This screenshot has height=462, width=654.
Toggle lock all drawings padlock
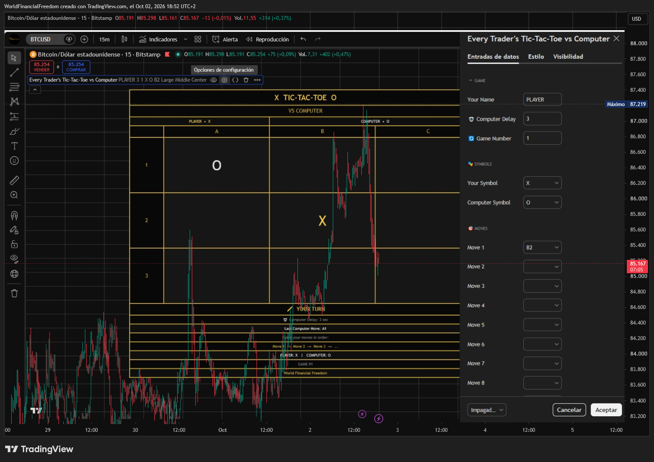[14, 244]
